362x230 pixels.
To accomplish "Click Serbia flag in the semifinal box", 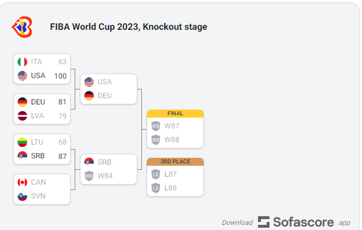I will [x=89, y=162].
